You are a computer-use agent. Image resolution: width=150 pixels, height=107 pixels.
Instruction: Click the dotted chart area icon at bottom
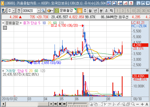coord(100,104)
